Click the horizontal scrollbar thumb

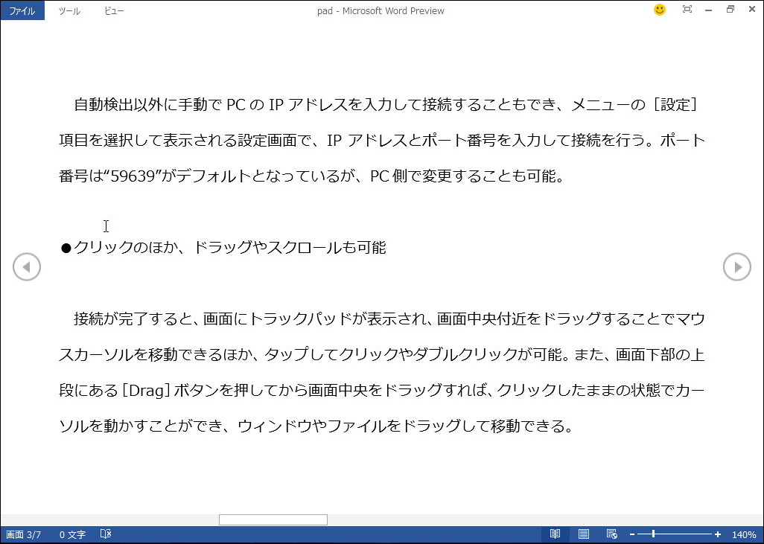(273, 519)
